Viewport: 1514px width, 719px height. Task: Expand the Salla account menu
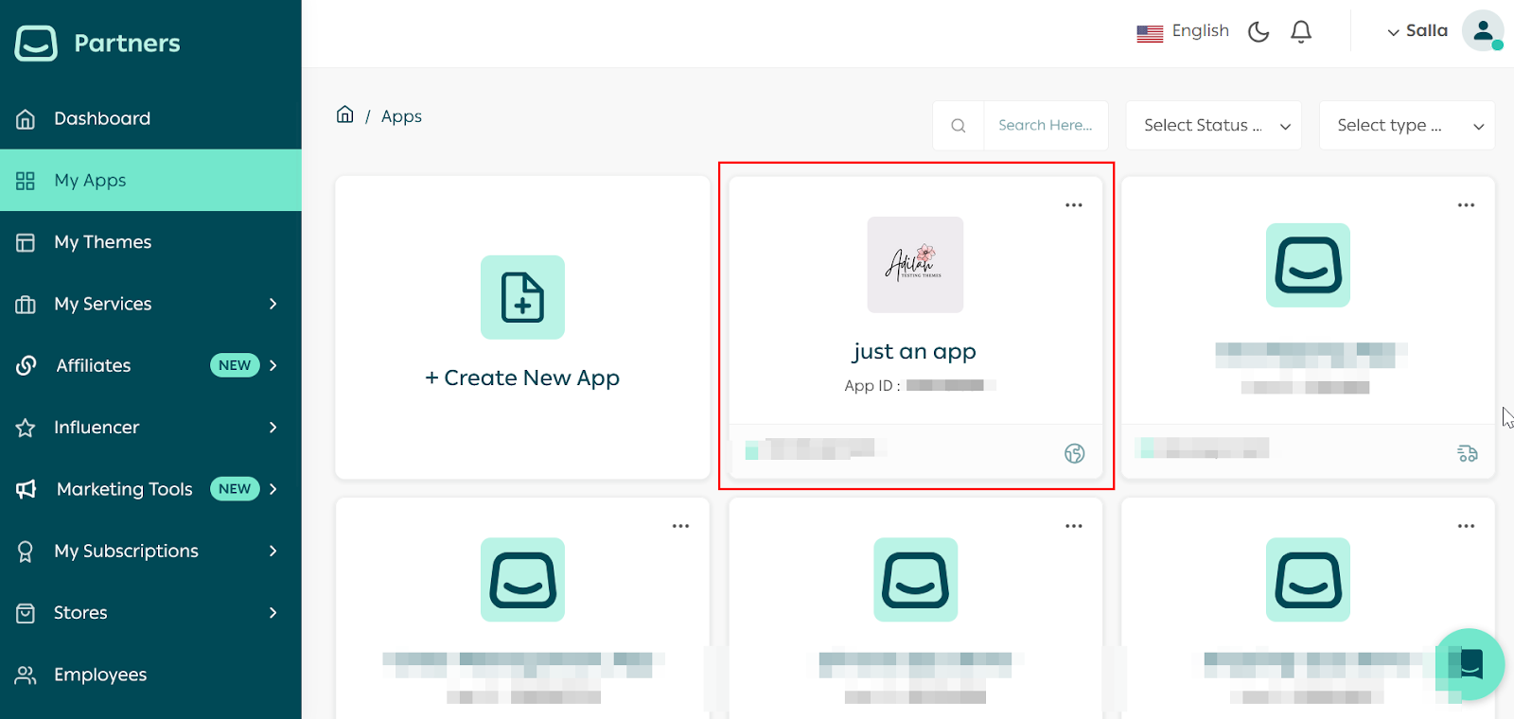(1417, 31)
